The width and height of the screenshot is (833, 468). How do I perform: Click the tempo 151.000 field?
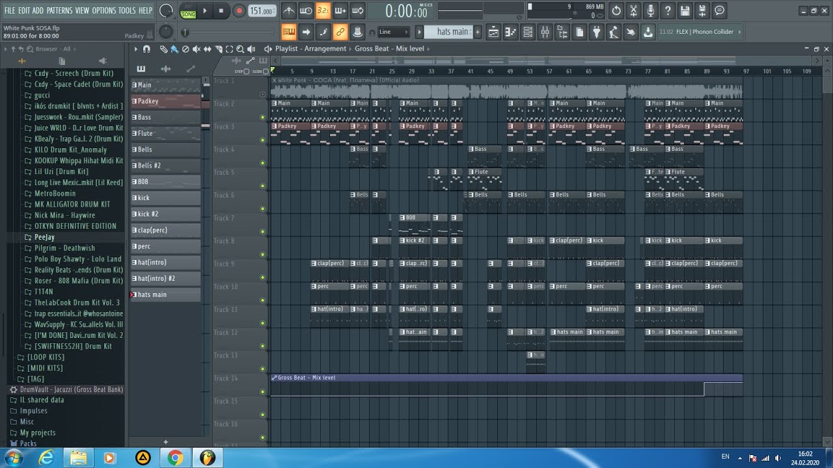[x=262, y=11]
